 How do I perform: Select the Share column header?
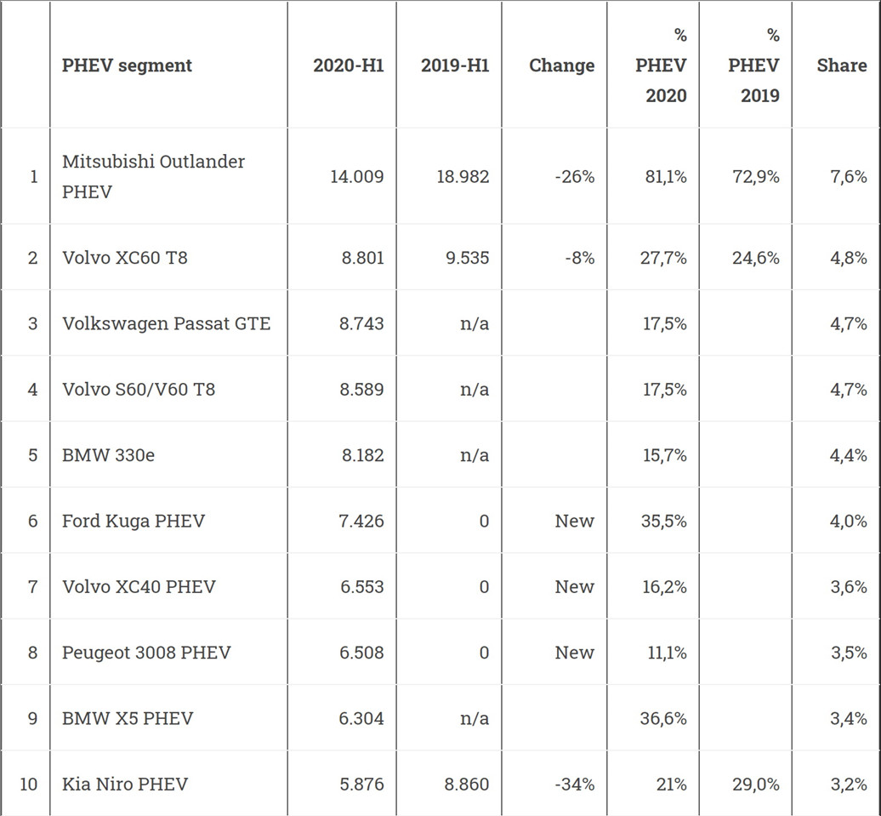(842, 66)
